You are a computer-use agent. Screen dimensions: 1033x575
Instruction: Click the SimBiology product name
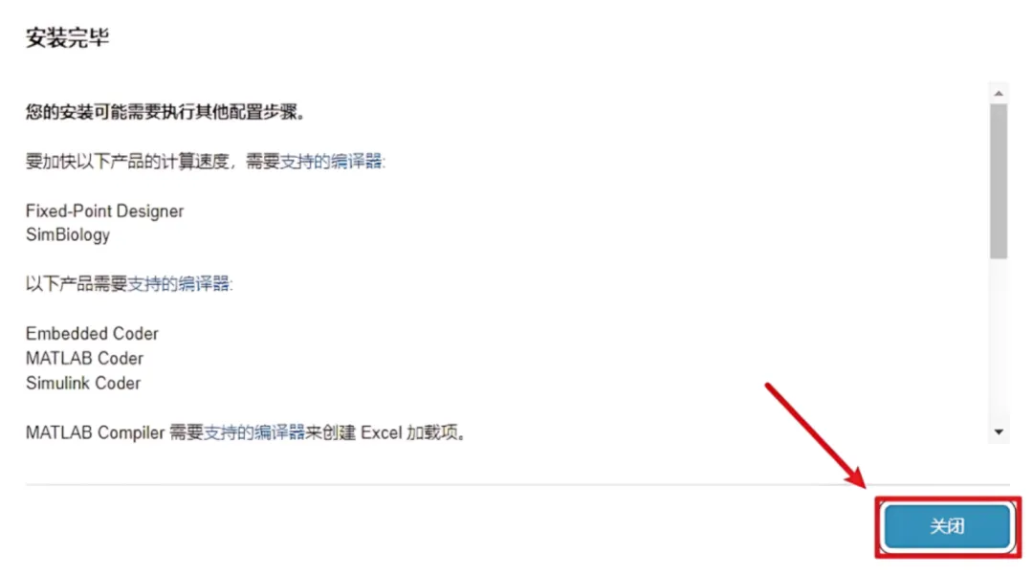coord(68,235)
